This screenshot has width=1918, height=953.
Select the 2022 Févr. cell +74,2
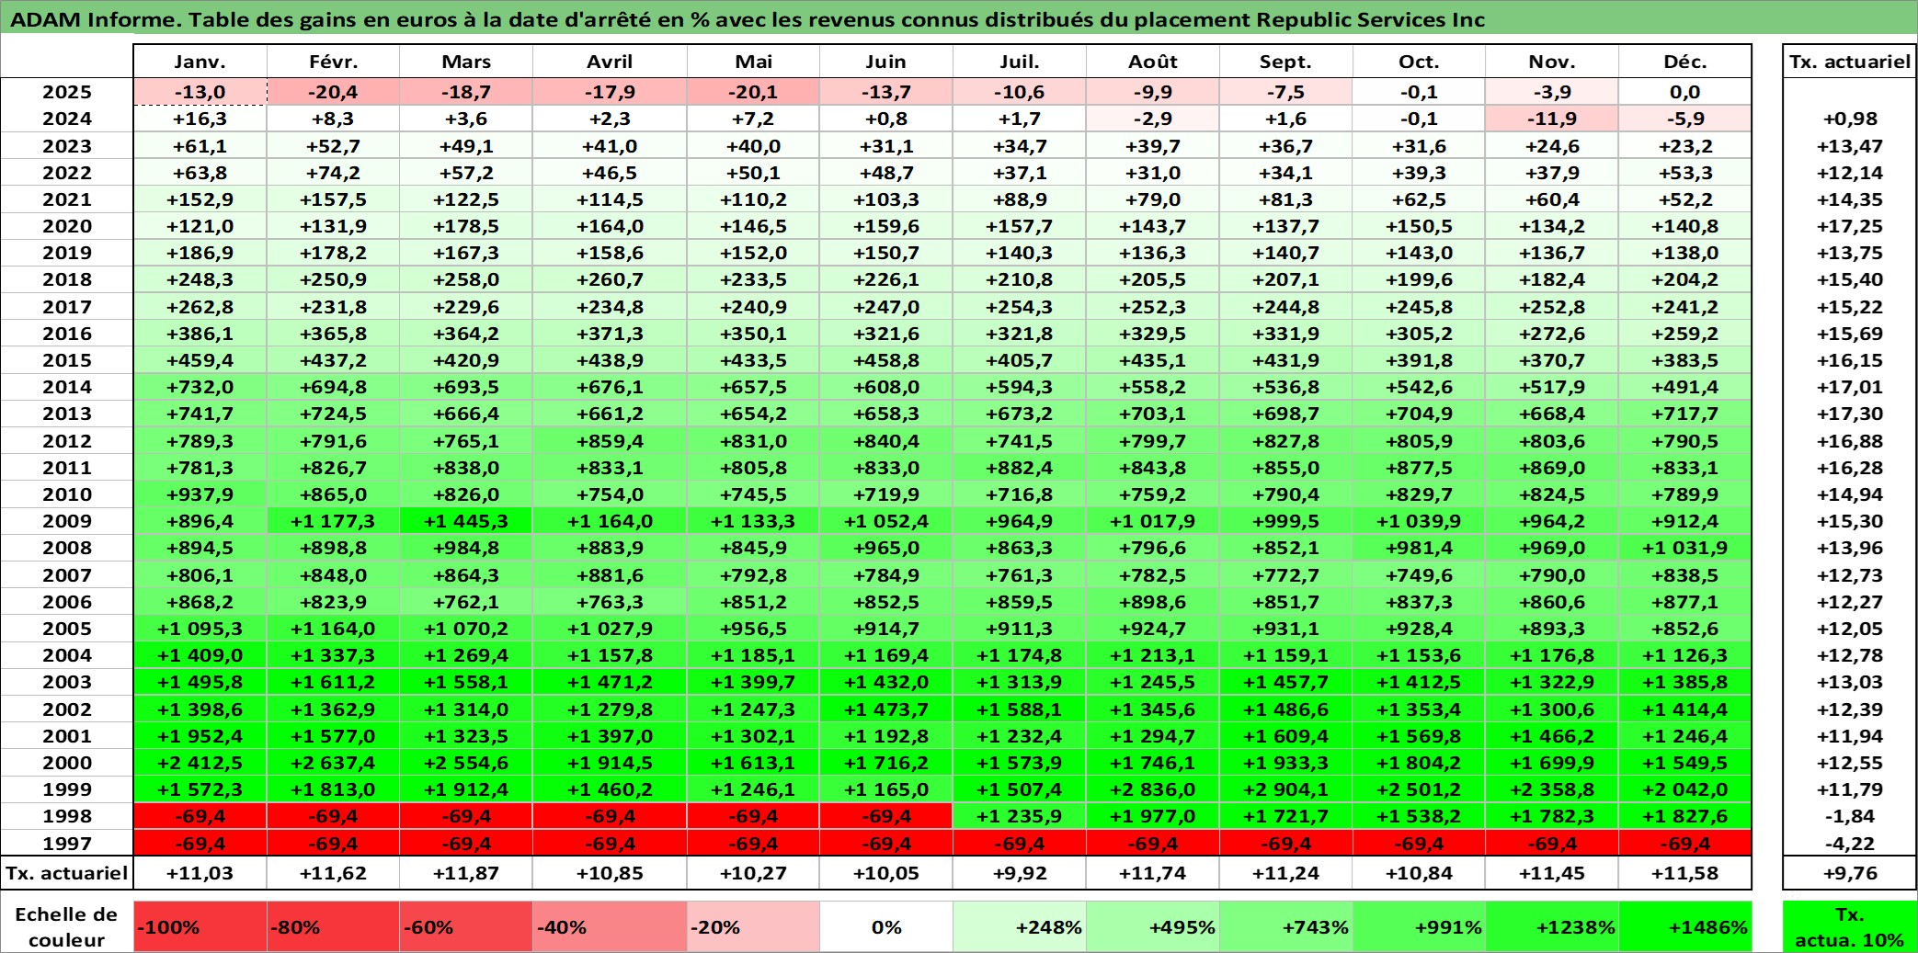click(333, 173)
